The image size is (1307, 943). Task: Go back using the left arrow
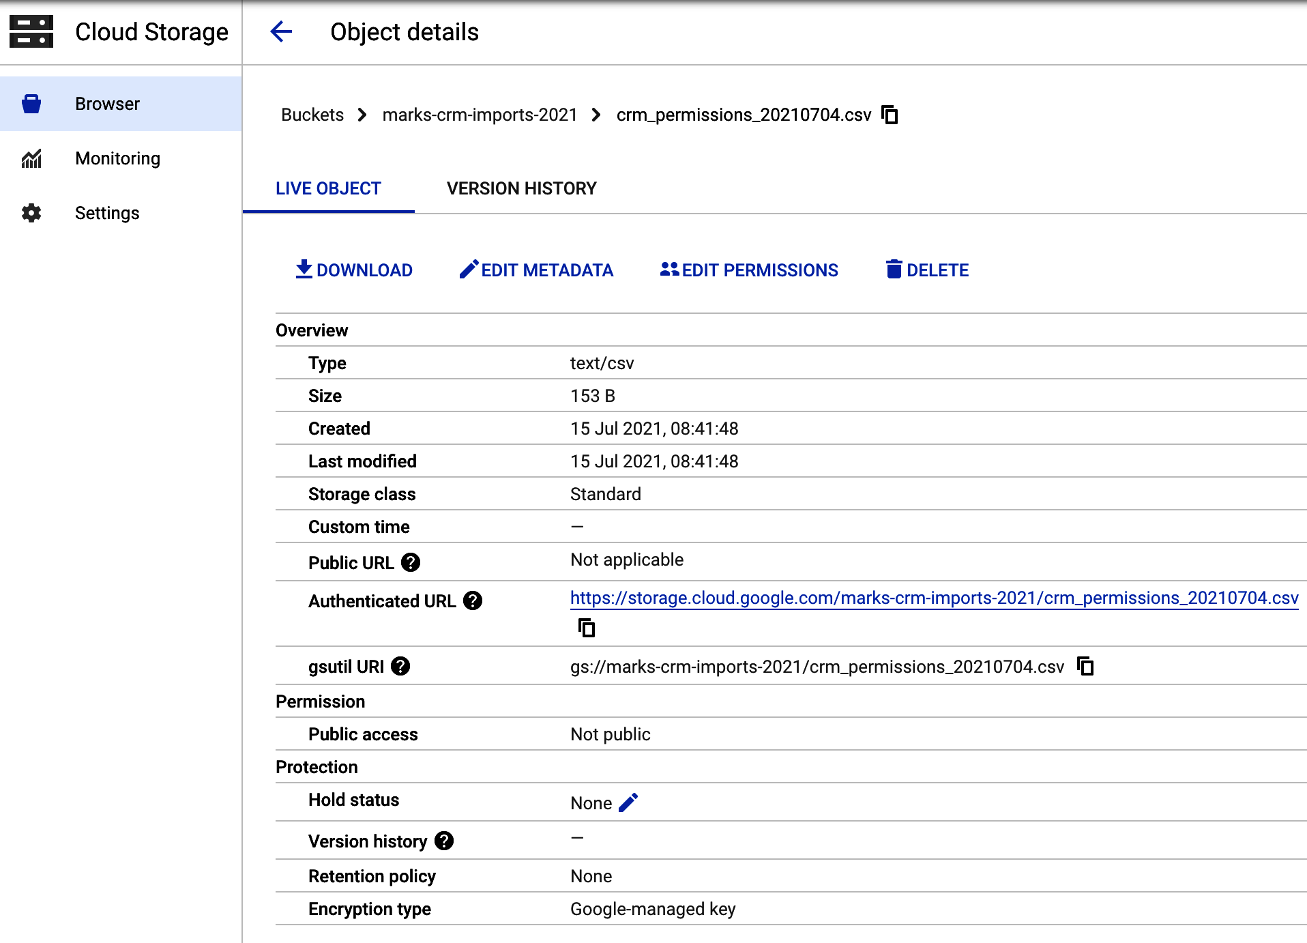tap(281, 31)
